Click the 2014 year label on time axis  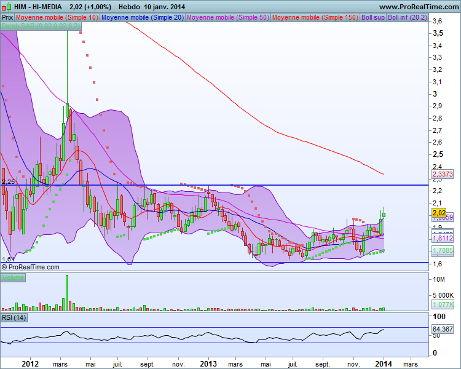coord(384,364)
